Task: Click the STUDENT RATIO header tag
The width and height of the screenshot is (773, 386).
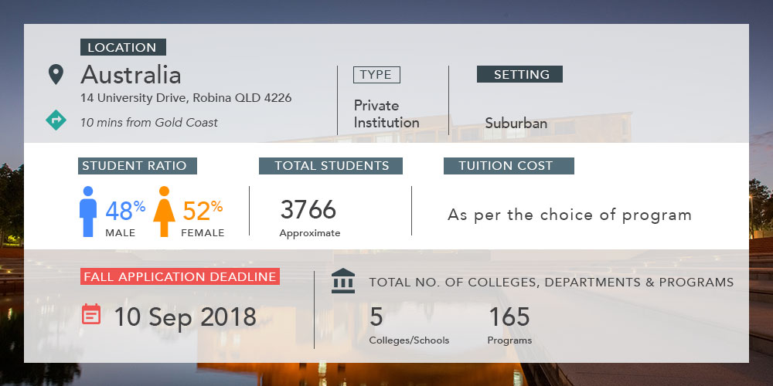Action: click(138, 166)
